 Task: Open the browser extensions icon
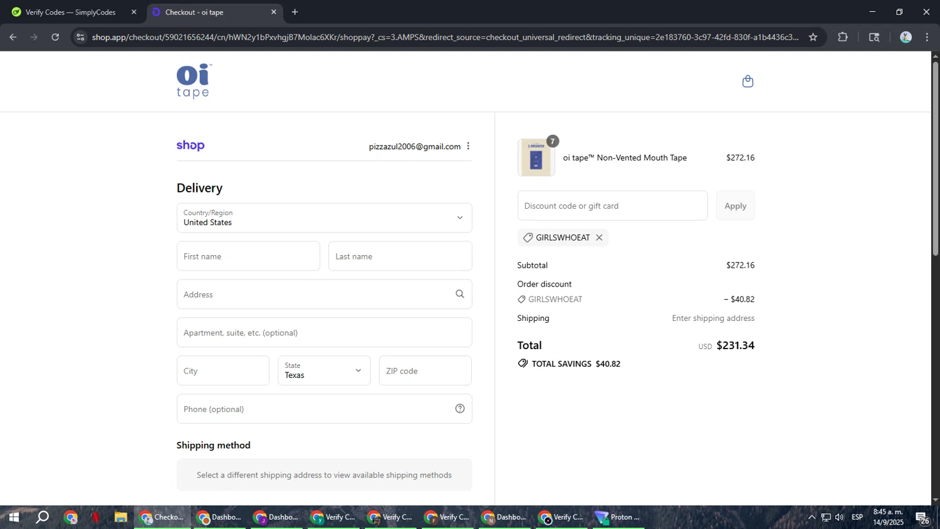[843, 37]
